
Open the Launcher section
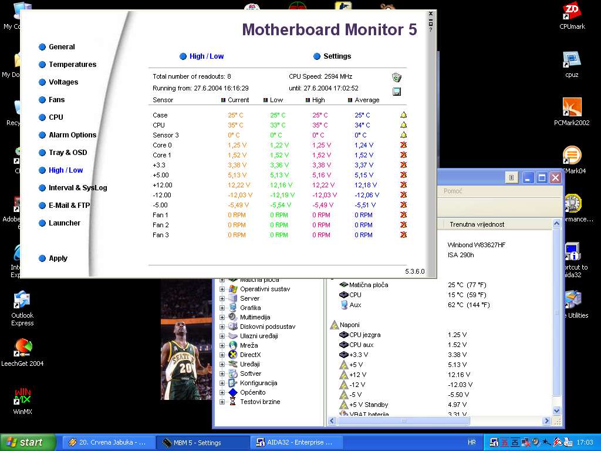click(59, 223)
